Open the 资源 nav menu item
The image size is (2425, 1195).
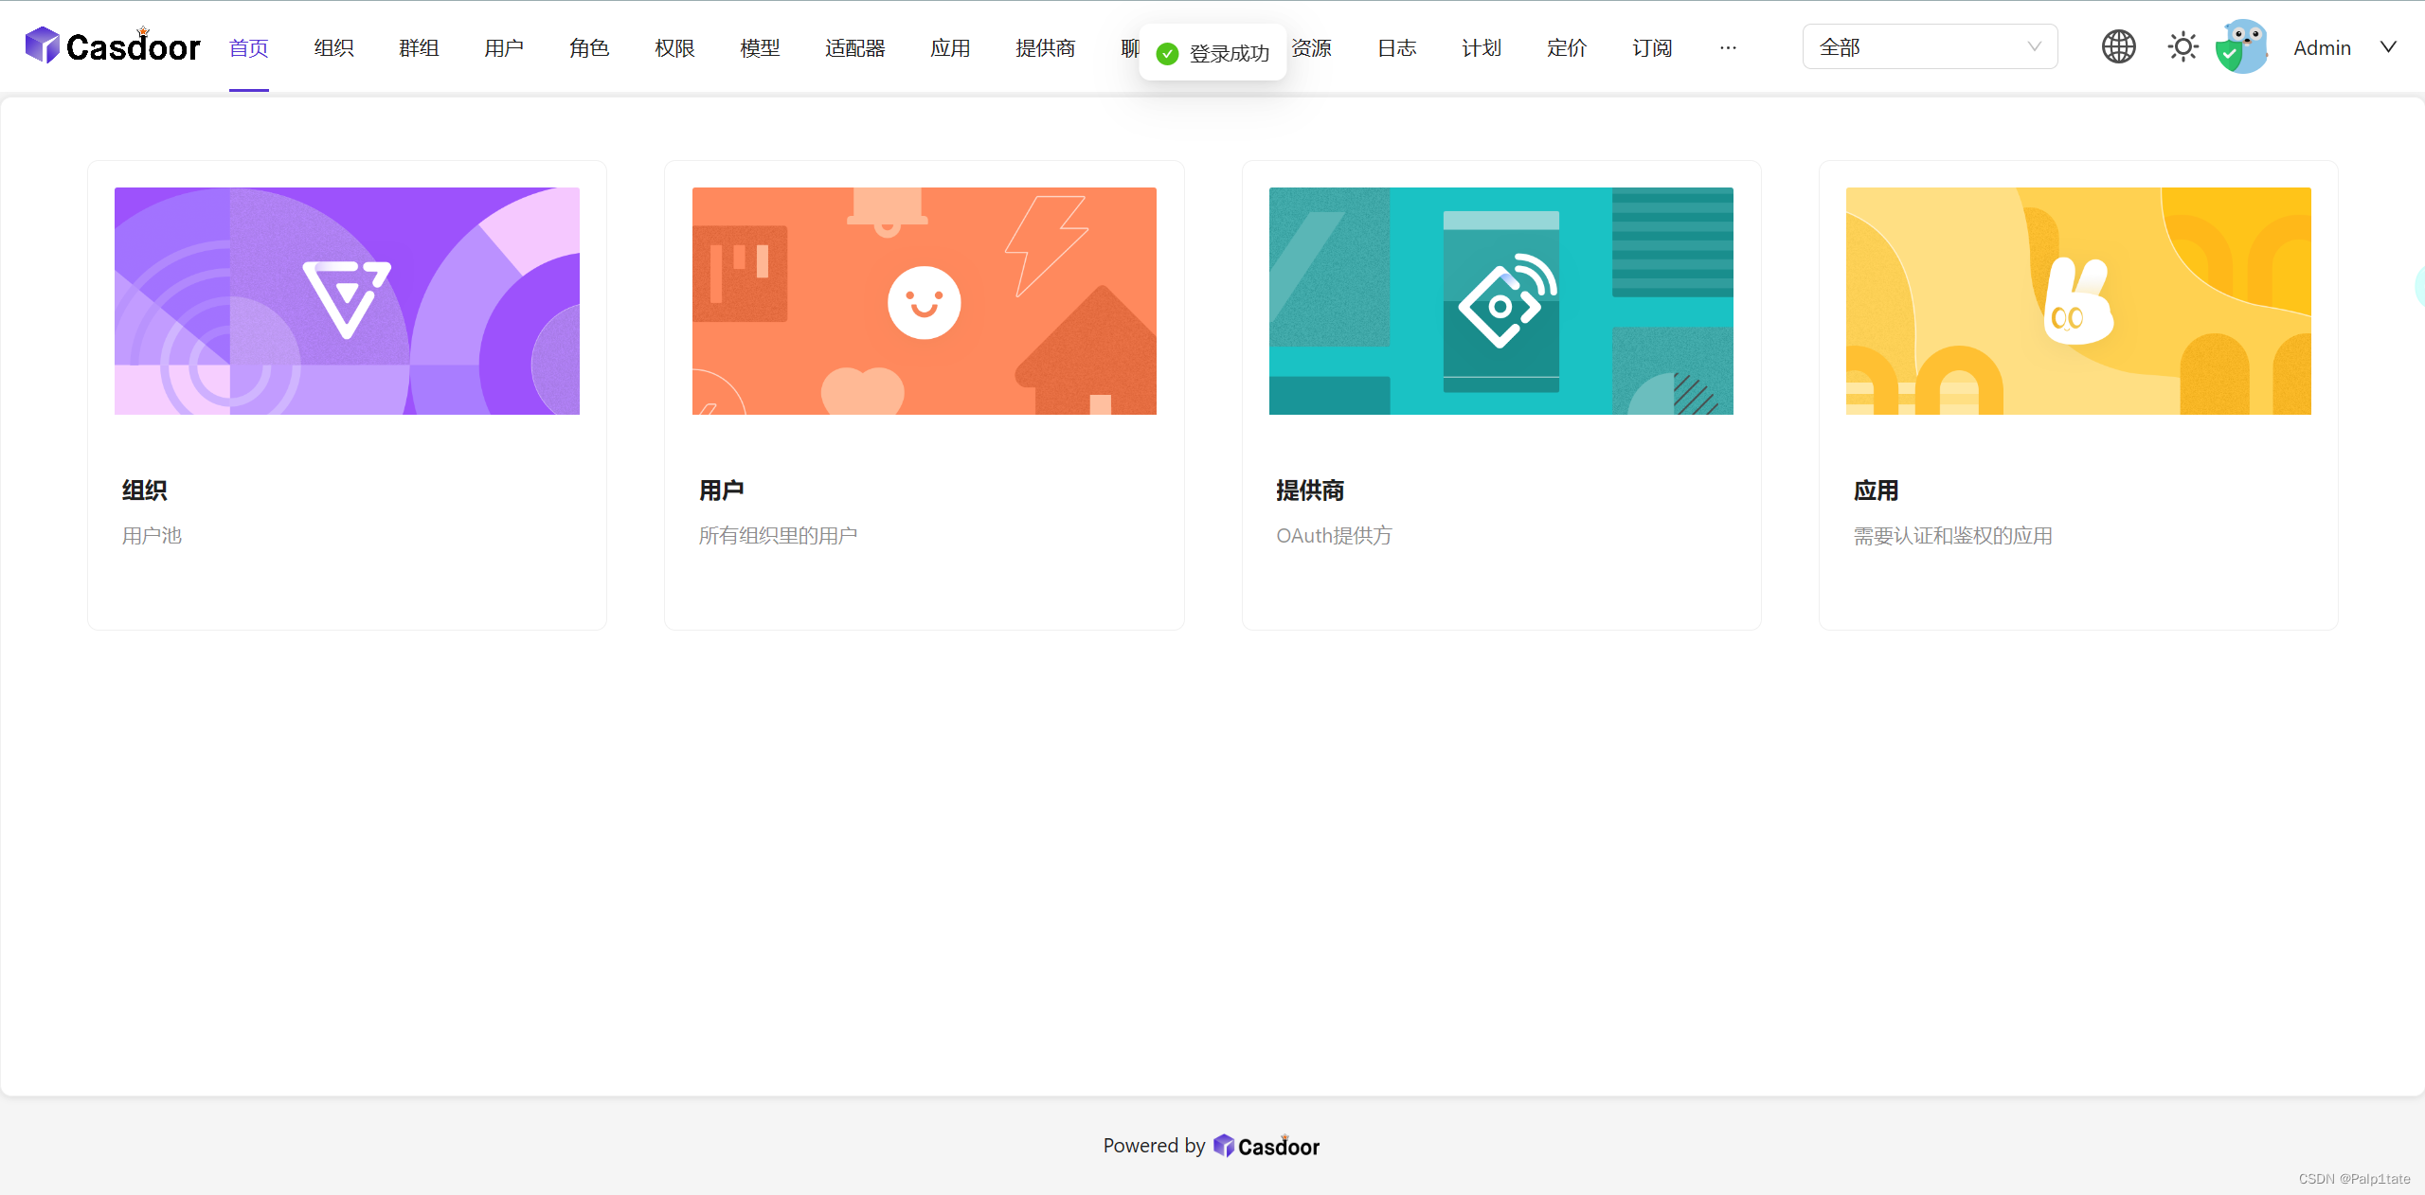pos(1312,47)
